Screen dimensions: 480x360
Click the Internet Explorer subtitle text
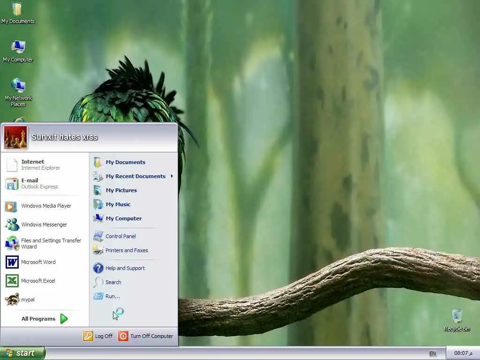pyautogui.click(x=40, y=168)
